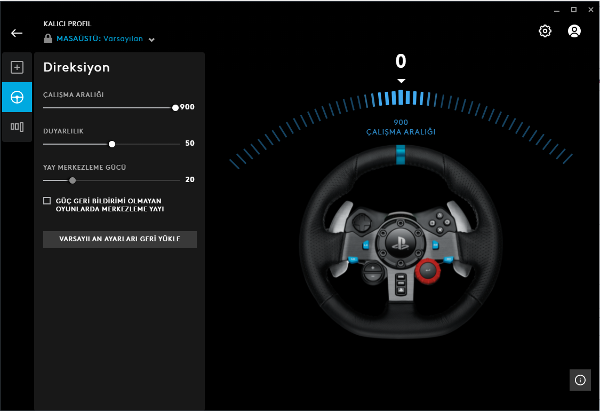Go back using the left arrow icon
This screenshot has height=411, width=600.
[17, 33]
